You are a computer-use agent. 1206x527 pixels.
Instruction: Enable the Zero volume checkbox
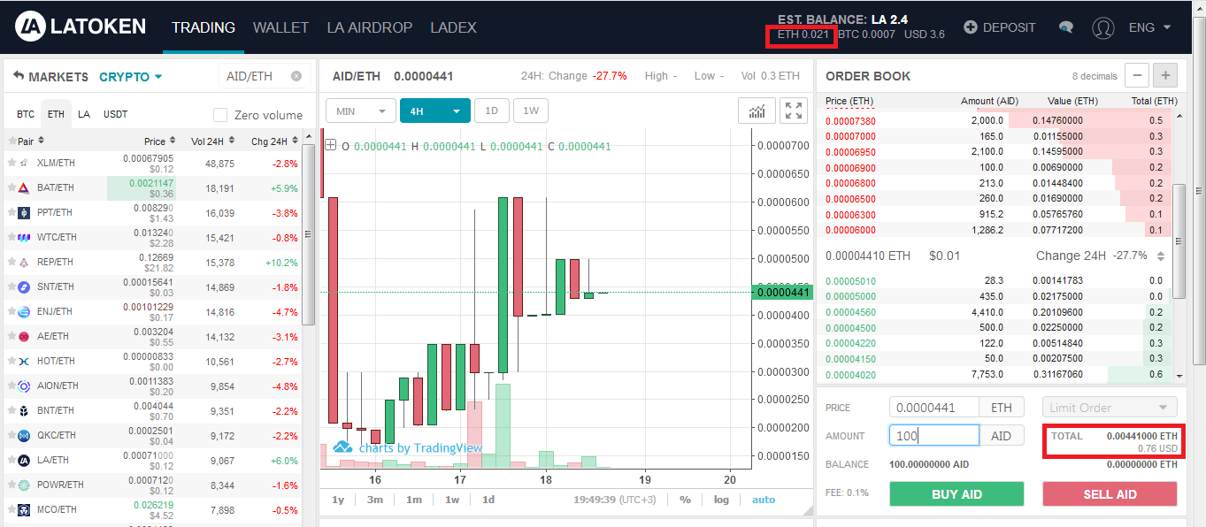220,115
